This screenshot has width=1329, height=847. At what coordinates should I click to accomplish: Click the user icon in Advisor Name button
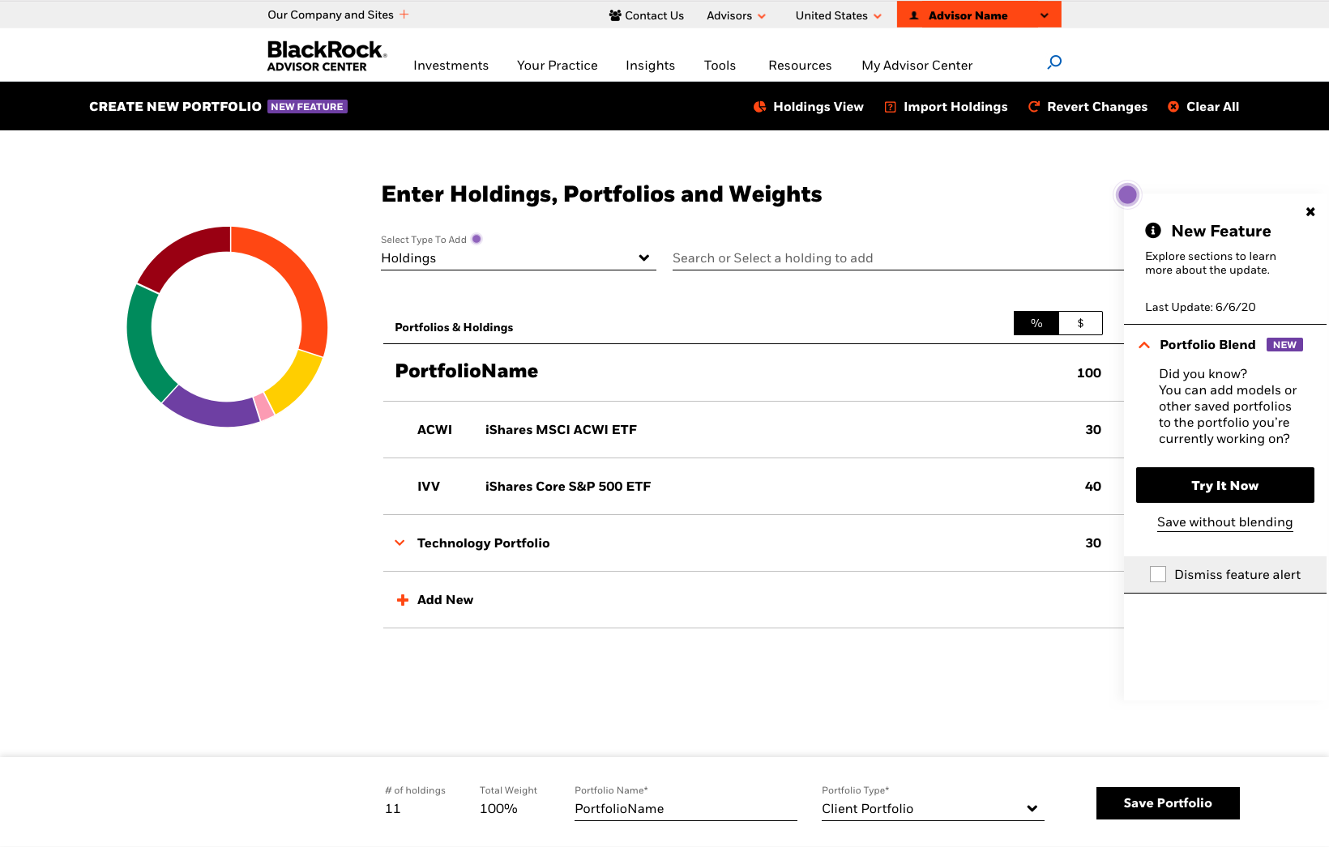(914, 15)
